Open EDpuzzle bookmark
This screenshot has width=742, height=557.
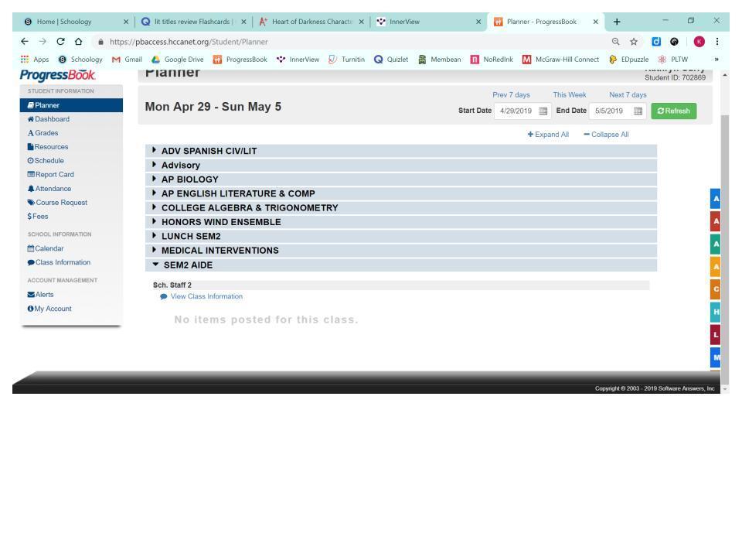click(x=629, y=60)
